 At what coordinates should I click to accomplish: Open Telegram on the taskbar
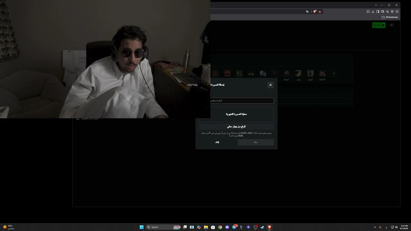(x=234, y=227)
